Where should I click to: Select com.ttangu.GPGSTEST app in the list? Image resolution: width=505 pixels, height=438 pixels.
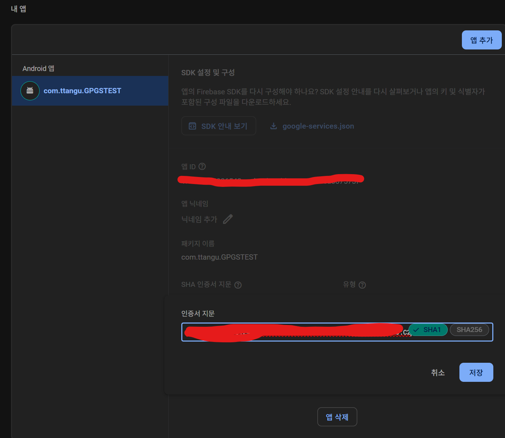90,91
